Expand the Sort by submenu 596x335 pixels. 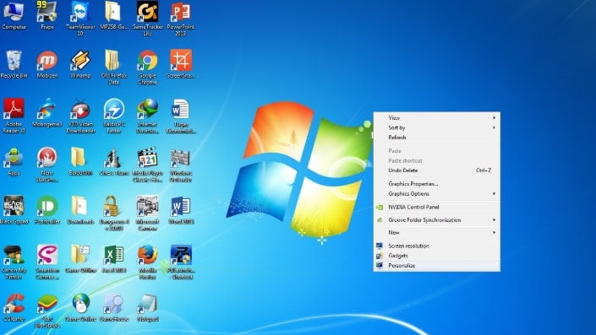click(x=437, y=127)
